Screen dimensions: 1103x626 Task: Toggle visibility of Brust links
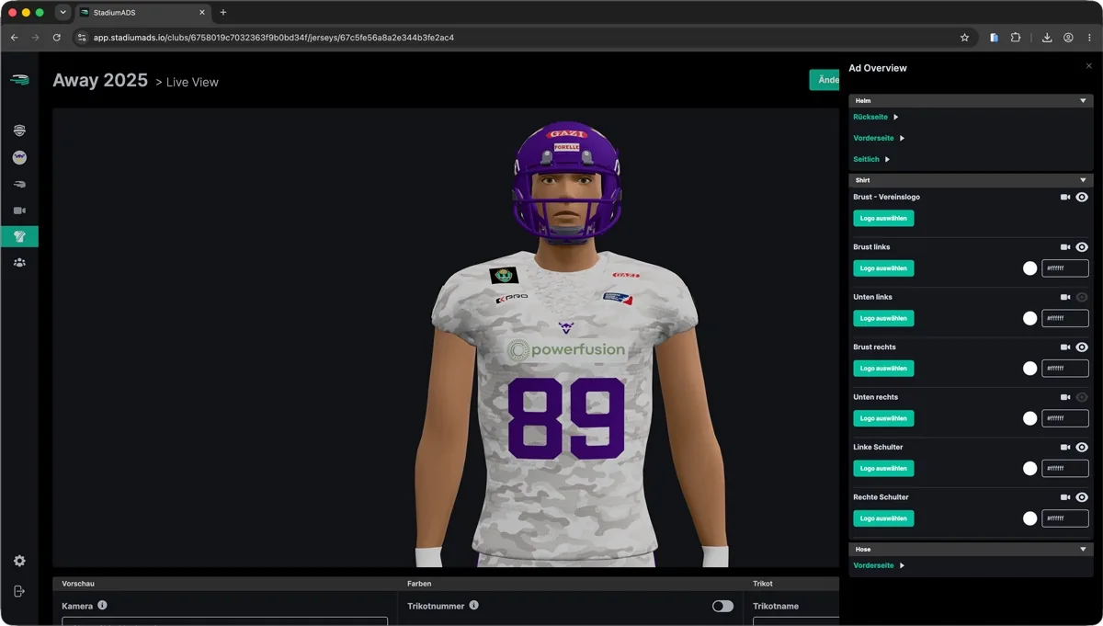[x=1082, y=247]
